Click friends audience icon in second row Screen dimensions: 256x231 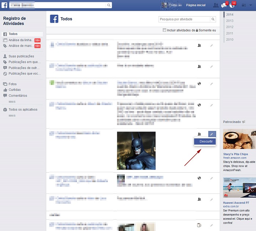tap(199, 66)
